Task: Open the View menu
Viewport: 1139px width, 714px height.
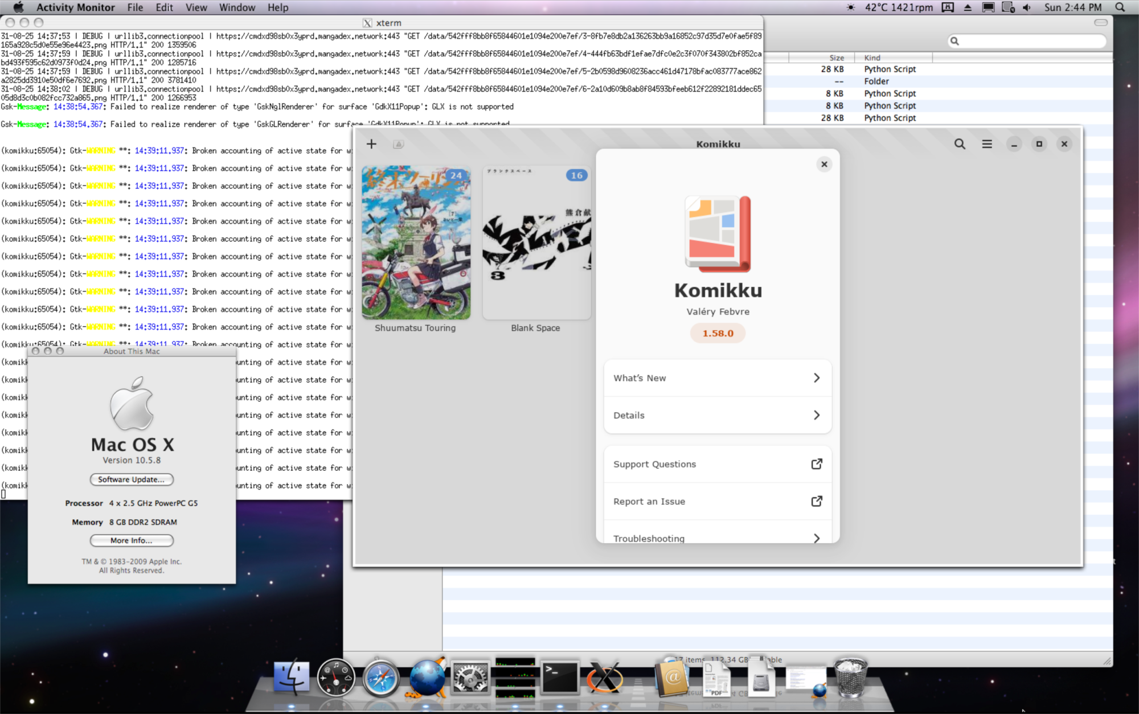Action: (x=196, y=7)
